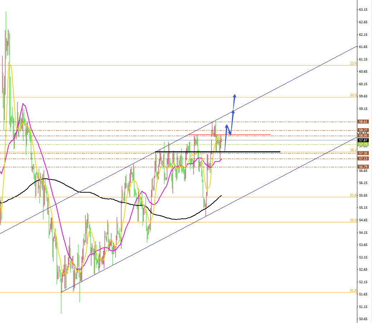Select the 50.0 Fibonacci label near 54.65
Screen dimensions: 372x323
coord(353,220)
